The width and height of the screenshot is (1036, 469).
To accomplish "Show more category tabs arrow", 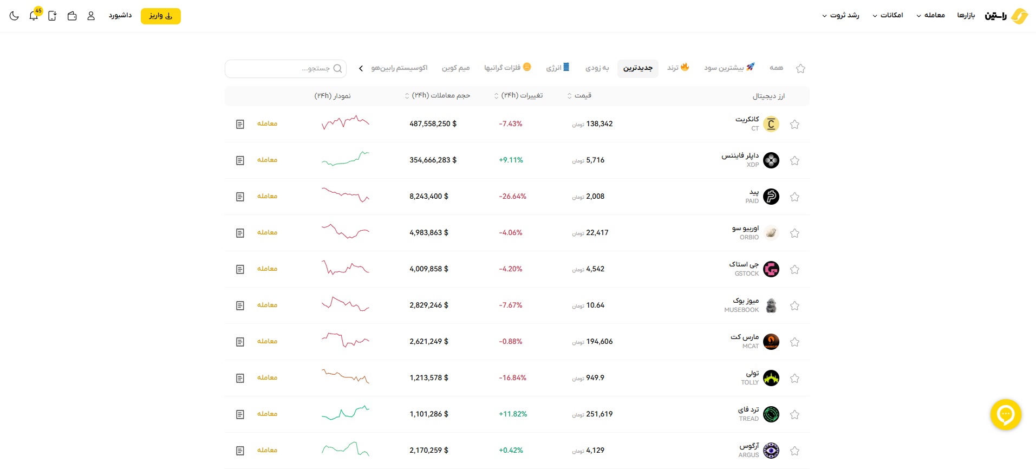I will [361, 68].
